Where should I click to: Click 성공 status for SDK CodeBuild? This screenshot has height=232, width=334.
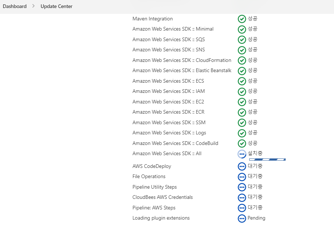(253, 143)
